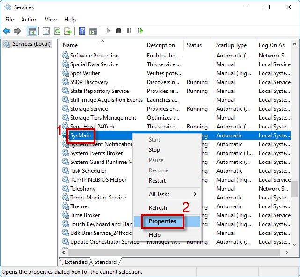Select Udk User Service_24ffcdc row
The height and width of the screenshot is (277, 300).
(x=176, y=233)
